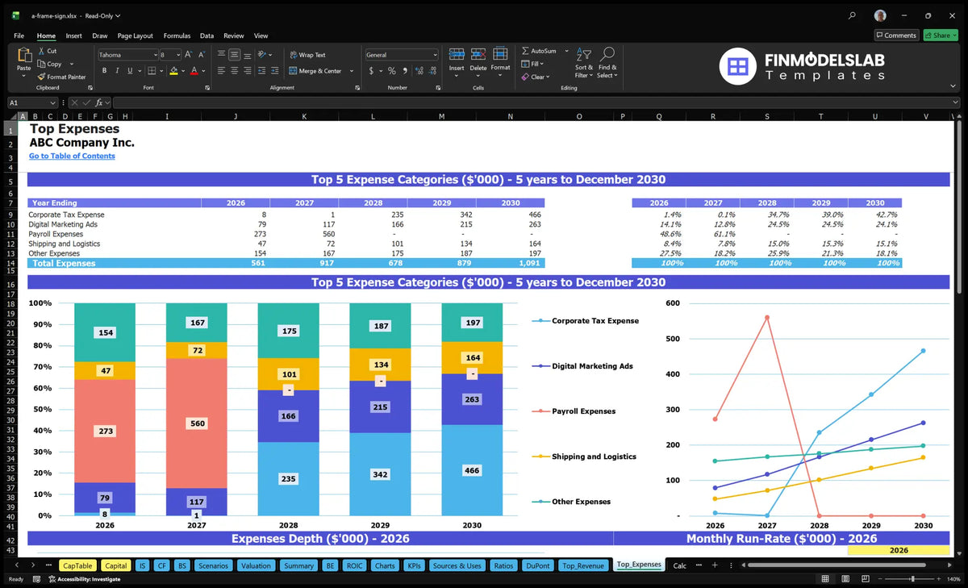The width and height of the screenshot is (968, 588).
Task: Open the Format cells icon
Action: click(x=501, y=55)
